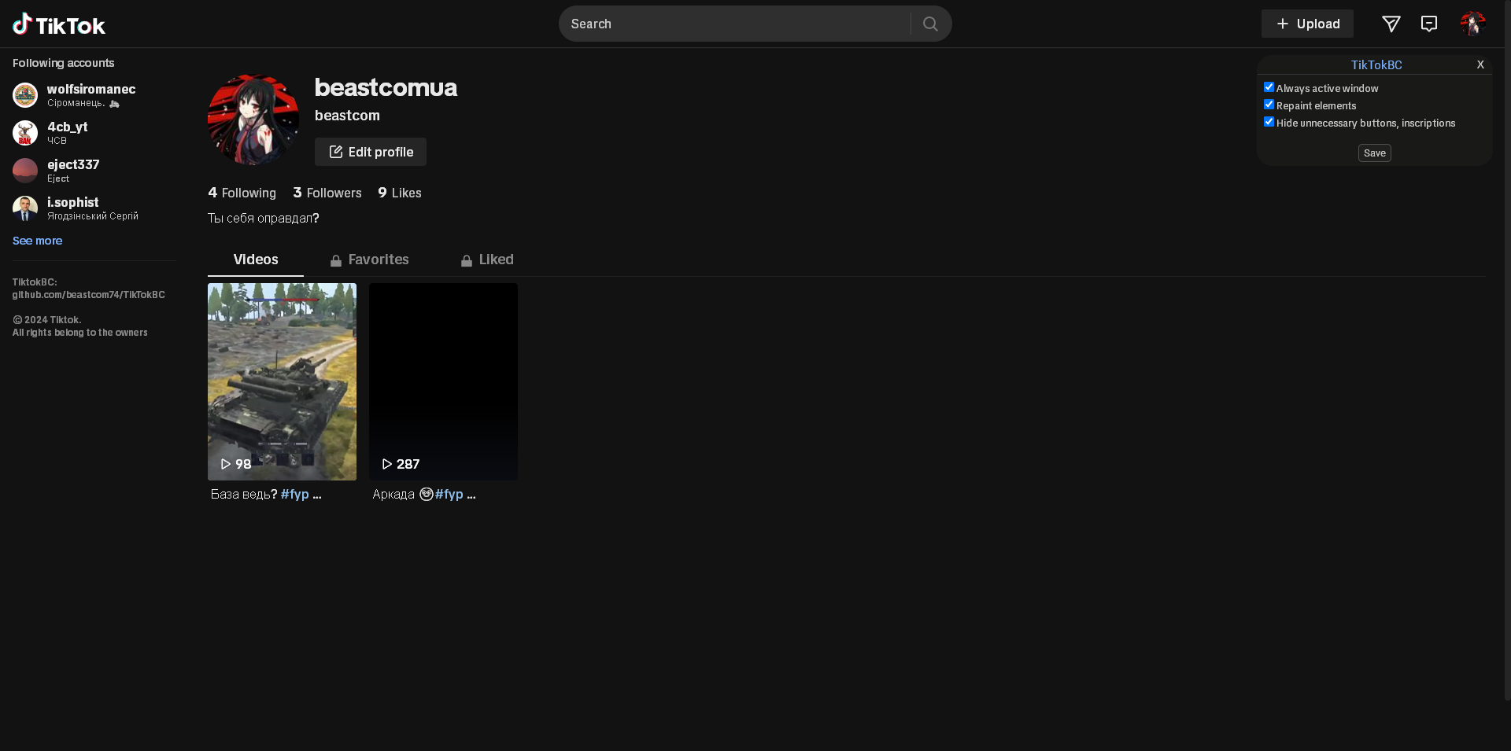Screen dimensions: 1511x751
Task: Click wolfsiromanec's avatar in Following accounts
Action: [25, 95]
